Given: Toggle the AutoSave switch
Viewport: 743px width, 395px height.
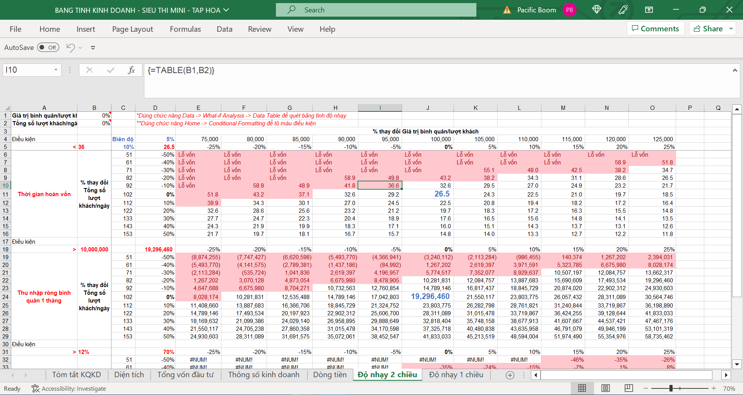Looking at the screenshot, I should pyautogui.click(x=48, y=48).
